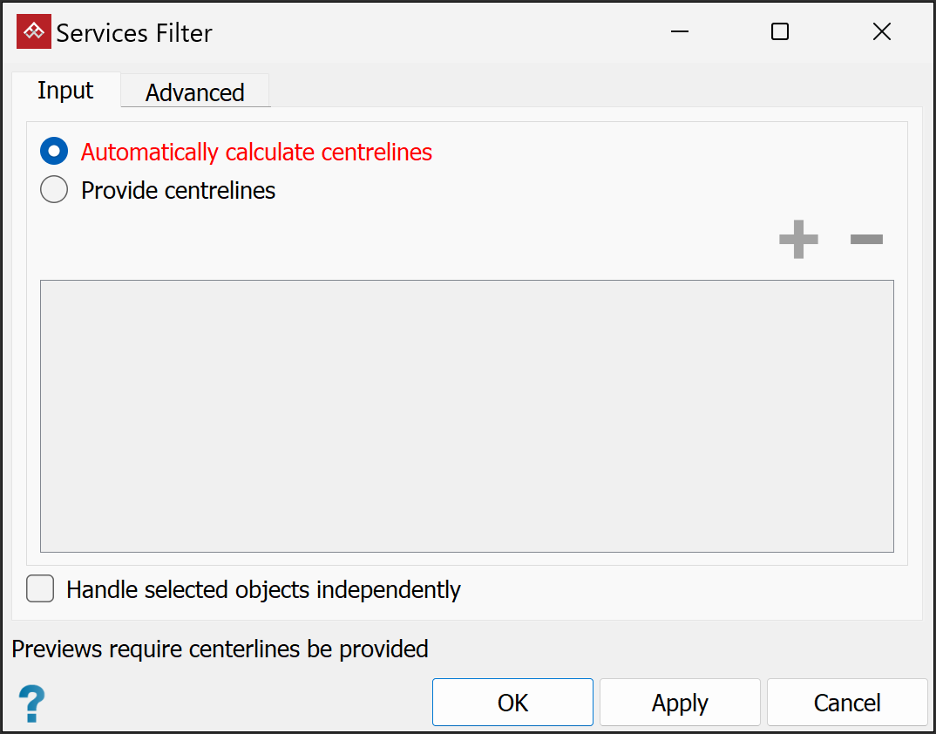Open the Input tab
This screenshot has width=936, height=734.
tap(65, 91)
